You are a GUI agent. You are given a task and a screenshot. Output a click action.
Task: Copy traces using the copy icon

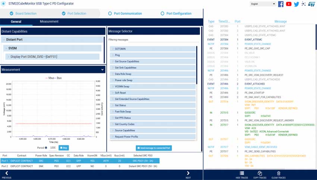coord(260,173)
